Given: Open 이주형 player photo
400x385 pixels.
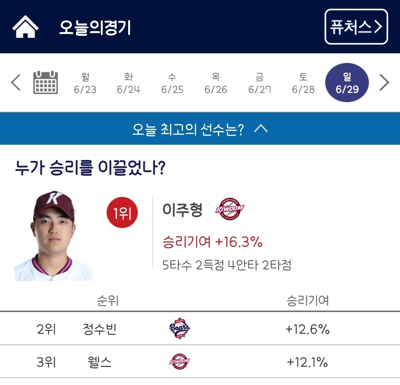Looking at the screenshot, I should click(x=53, y=236).
